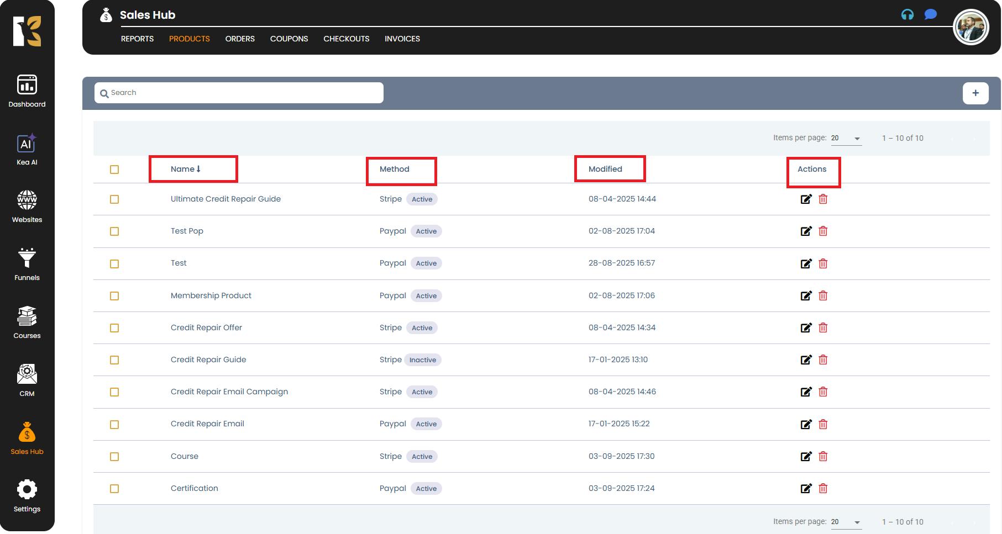Open the bottom Items per page dropdown
Viewport: 1002px width, 534px height.
(846, 522)
